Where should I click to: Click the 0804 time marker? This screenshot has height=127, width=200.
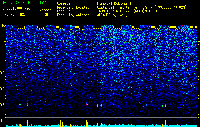coord(79,27)
